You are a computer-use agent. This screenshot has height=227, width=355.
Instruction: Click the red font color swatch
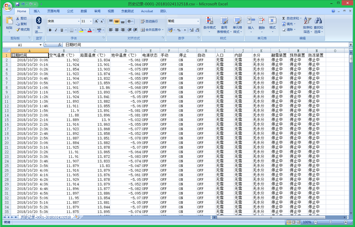click(x=89, y=30)
